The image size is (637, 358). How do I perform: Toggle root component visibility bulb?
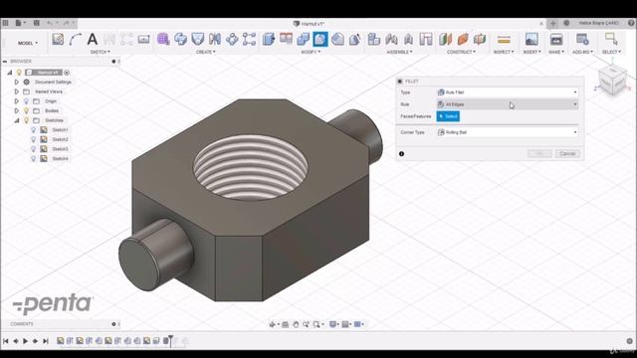[x=19, y=73]
